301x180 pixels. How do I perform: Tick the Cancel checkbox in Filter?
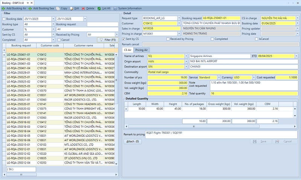58,40
